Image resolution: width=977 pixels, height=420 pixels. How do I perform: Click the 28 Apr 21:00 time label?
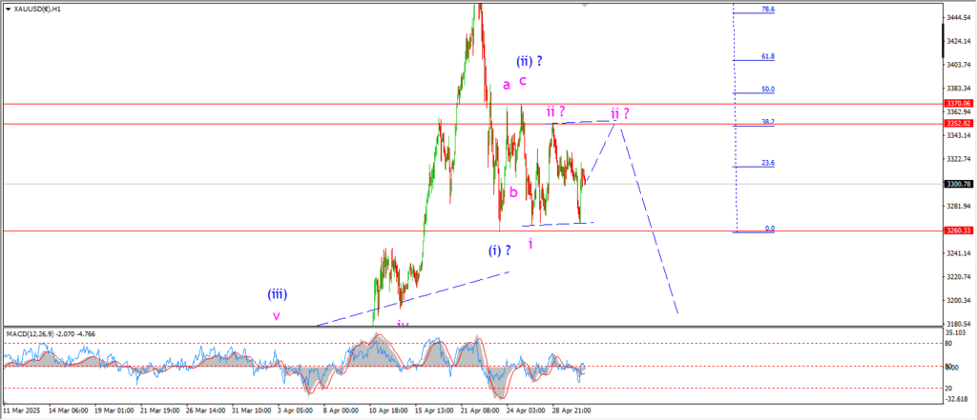point(573,411)
